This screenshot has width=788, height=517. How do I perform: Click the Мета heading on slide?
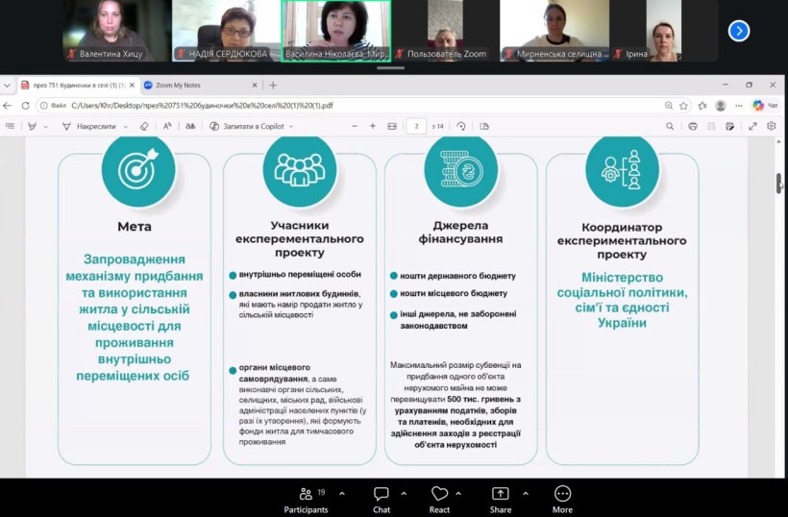click(135, 227)
